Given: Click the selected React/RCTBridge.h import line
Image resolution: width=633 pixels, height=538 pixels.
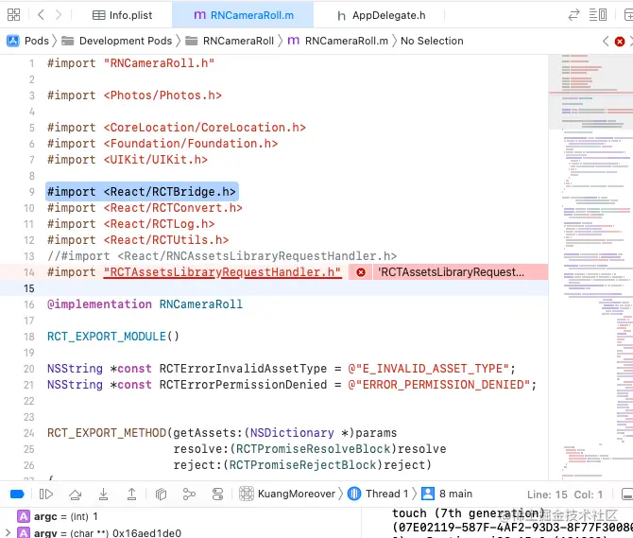Looking at the screenshot, I should (142, 192).
